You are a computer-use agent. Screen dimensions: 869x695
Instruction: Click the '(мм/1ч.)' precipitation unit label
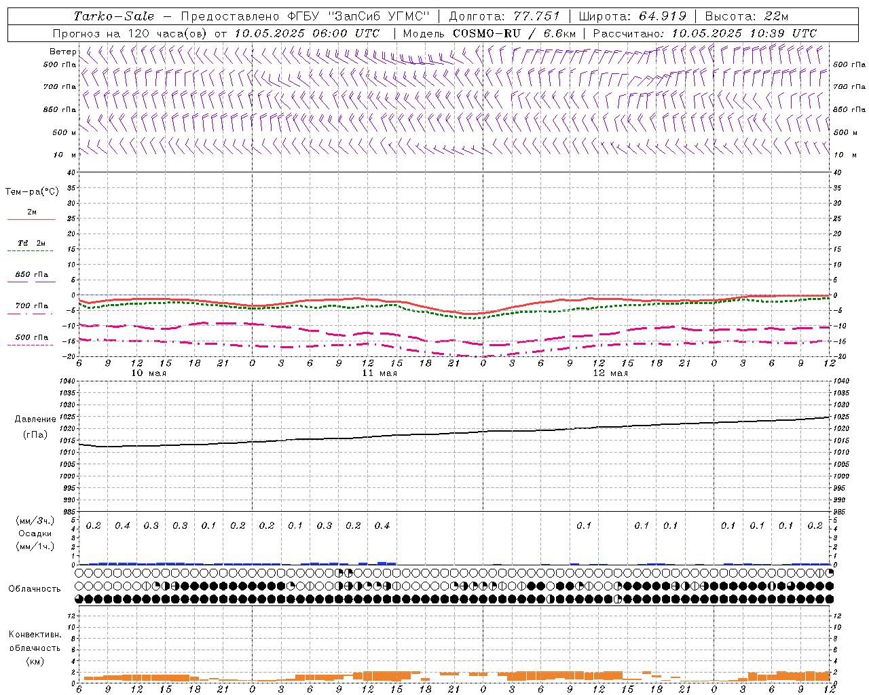coord(35,546)
